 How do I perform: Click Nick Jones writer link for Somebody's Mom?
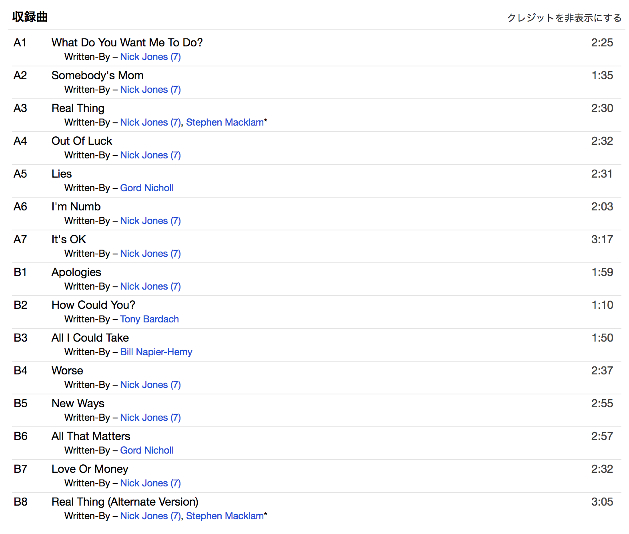150,90
